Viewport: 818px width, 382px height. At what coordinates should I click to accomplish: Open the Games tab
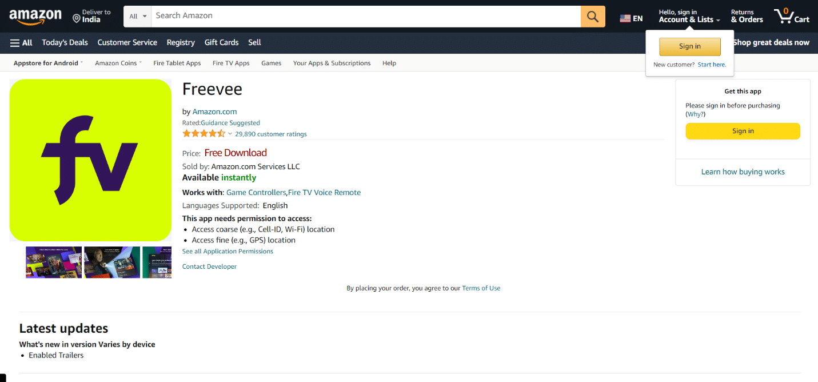tap(272, 63)
